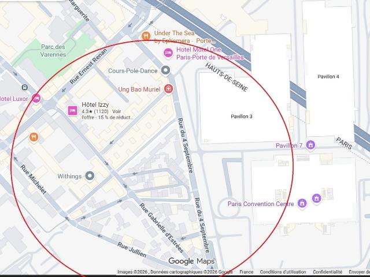This screenshot has height=277, width=370.
Task: Click the Withings text label
Action: click(x=69, y=176)
